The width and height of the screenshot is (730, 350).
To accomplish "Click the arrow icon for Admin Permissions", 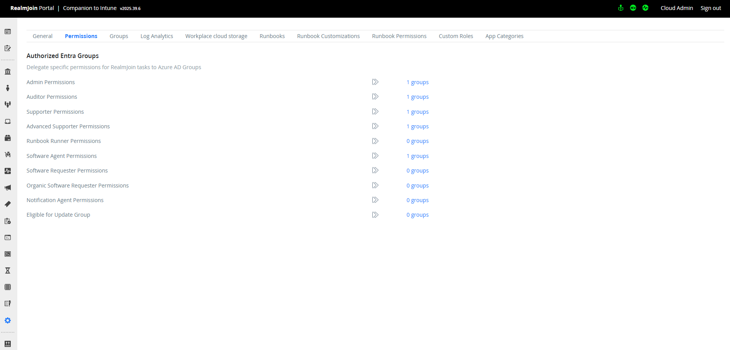I will pos(375,82).
